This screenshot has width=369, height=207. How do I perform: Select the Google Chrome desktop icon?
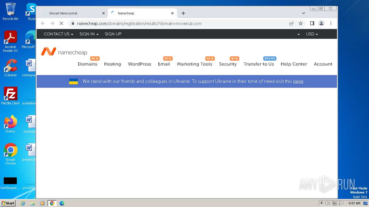coord(10,154)
